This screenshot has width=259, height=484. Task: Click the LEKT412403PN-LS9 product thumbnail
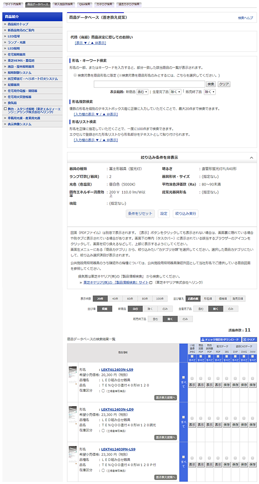(73, 456)
